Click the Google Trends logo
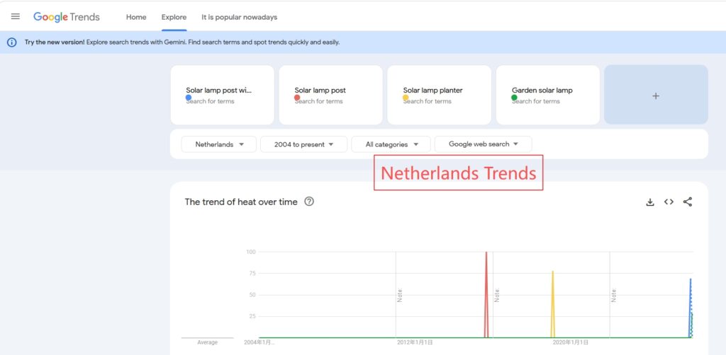726x355 pixels. pyautogui.click(x=67, y=17)
